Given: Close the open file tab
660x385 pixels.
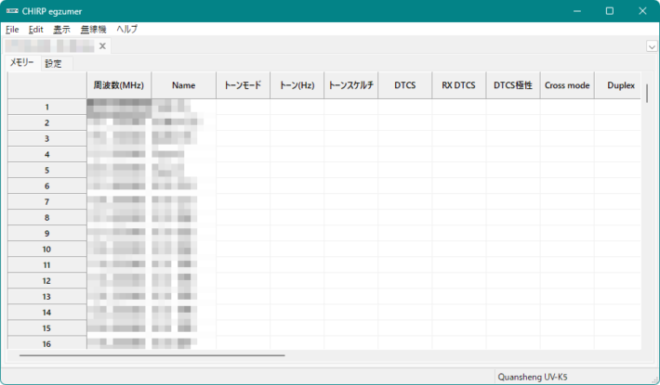Looking at the screenshot, I should (x=103, y=46).
